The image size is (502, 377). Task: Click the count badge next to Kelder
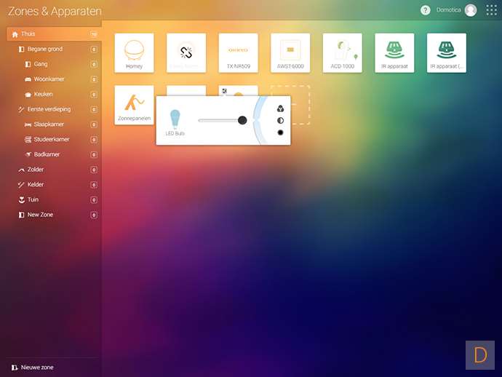coord(94,185)
